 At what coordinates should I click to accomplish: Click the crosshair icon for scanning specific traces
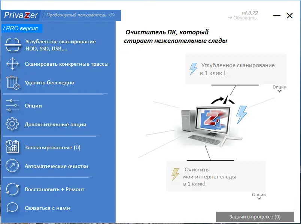point(12,64)
